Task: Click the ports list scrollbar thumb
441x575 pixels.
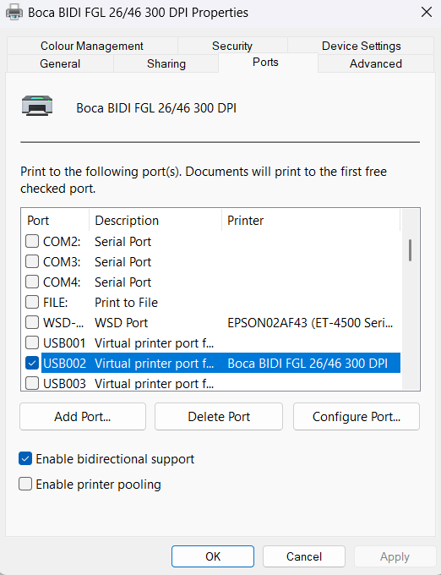Action: (411, 250)
